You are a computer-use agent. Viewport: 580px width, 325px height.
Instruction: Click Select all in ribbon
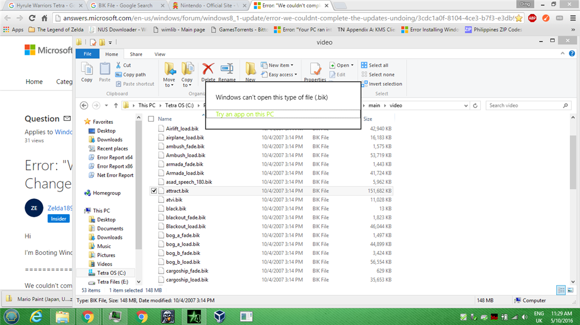coord(375,65)
